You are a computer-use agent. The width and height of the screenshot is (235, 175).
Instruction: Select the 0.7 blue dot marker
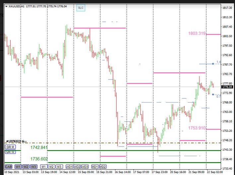pyautogui.click(x=213, y=95)
